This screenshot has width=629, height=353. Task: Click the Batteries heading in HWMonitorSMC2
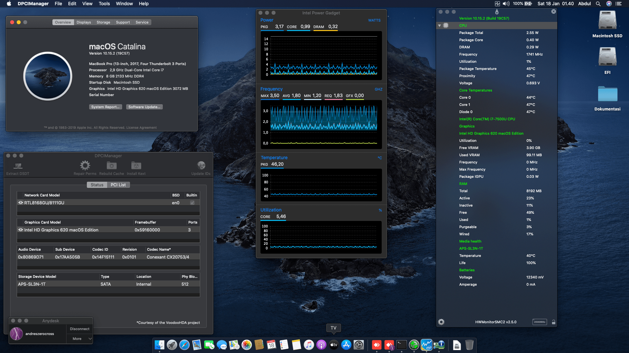point(467,270)
